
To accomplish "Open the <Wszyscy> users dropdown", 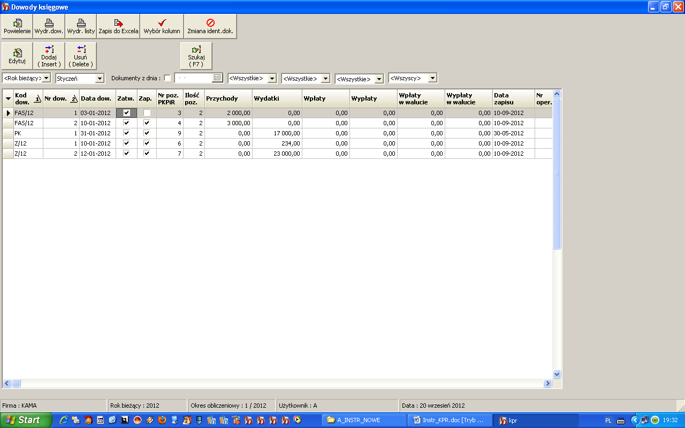I will [x=432, y=78].
